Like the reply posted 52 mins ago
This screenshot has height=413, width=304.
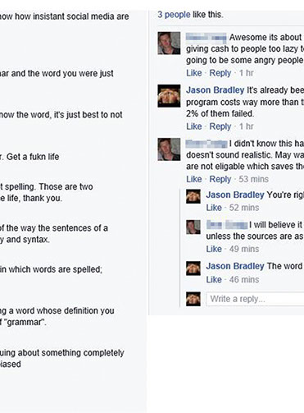click(x=214, y=208)
